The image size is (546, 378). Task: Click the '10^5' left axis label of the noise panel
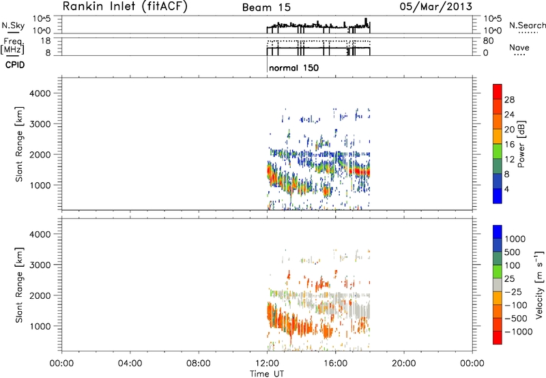click(x=42, y=19)
